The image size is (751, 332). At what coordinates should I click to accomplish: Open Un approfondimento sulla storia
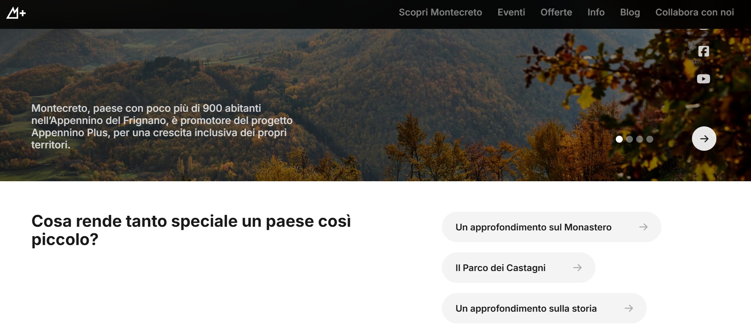coord(544,308)
